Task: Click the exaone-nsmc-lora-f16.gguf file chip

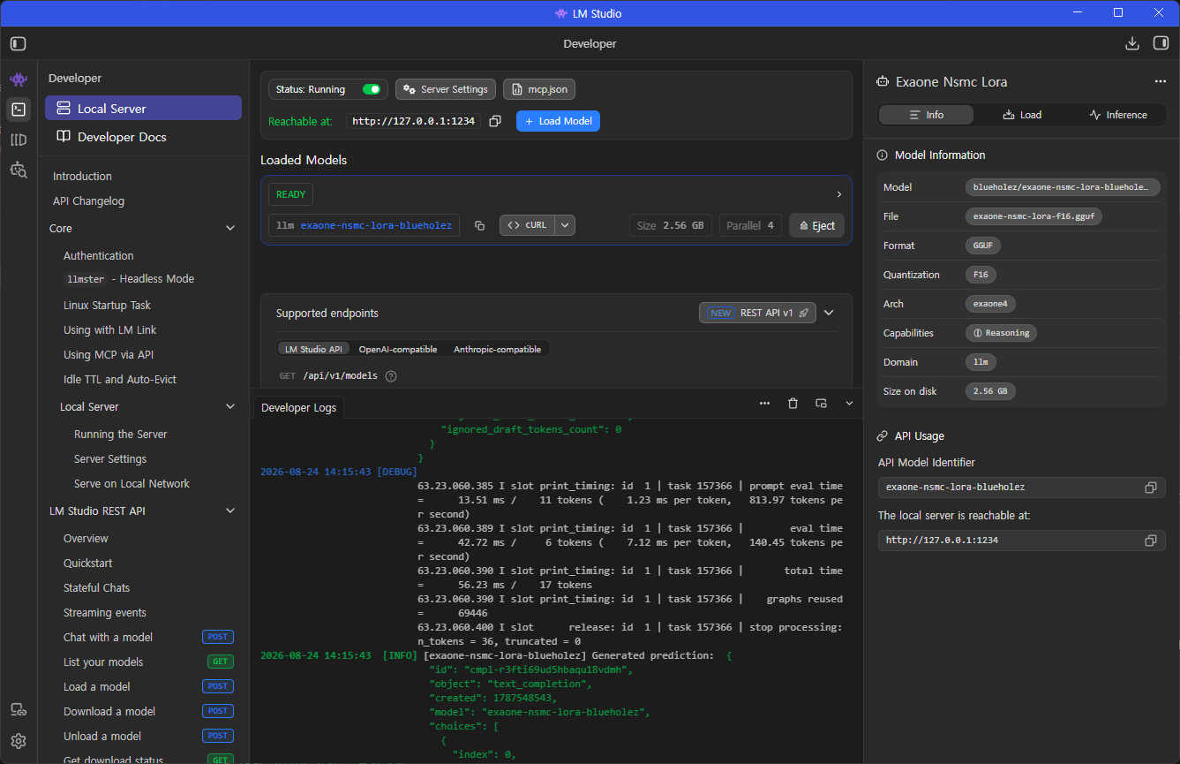Action: click(1033, 216)
